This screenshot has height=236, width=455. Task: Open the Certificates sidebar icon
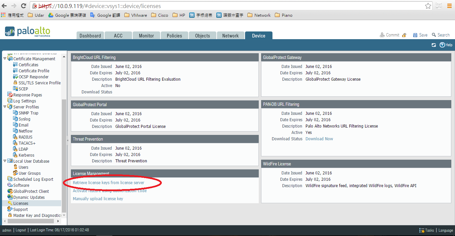(x=15, y=65)
